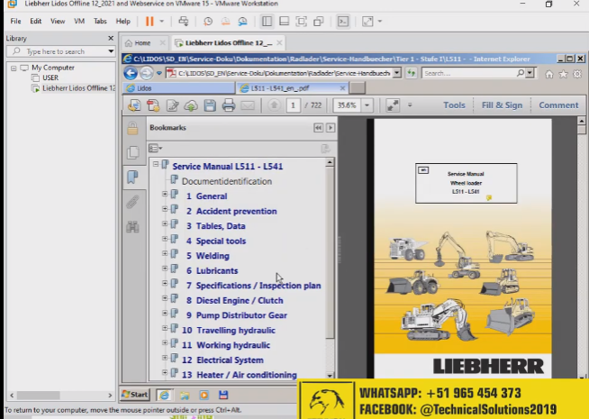Collapse the Service Manual L511 - L541 root bookmark

[155, 165]
